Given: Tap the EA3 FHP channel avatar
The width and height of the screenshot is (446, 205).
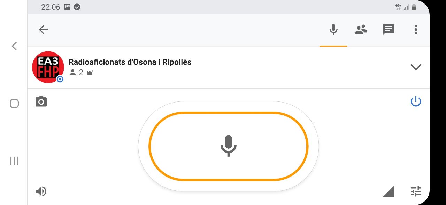Looking at the screenshot, I should point(48,67).
